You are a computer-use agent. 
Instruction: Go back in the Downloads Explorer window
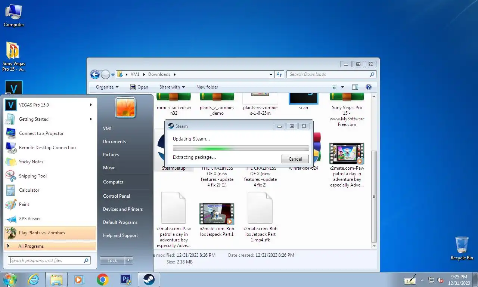coord(95,74)
